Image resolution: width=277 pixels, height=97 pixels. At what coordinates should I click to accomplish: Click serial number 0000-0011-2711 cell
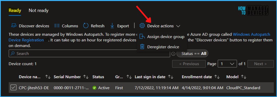tap(71, 88)
